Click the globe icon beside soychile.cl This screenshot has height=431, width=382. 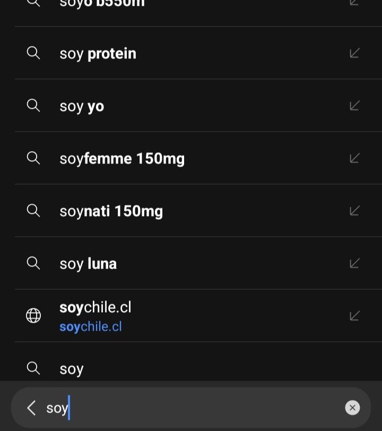pyautogui.click(x=33, y=316)
